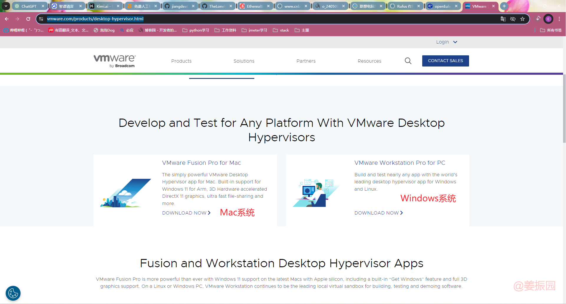
Task: Bookmark this page with star icon
Action: tap(523, 19)
